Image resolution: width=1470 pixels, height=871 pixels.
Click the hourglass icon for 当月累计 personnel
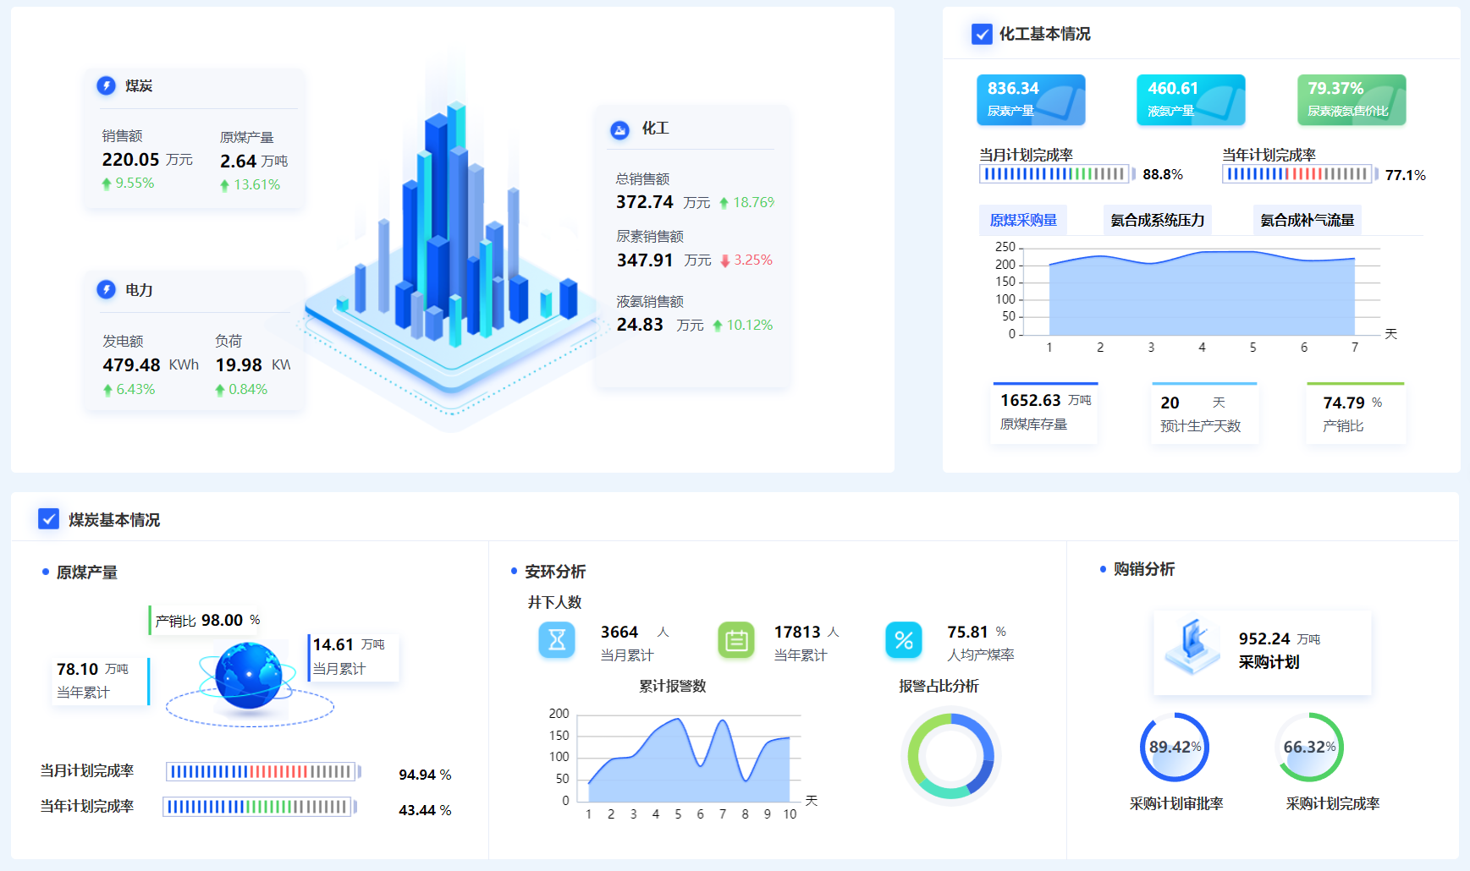click(556, 641)
